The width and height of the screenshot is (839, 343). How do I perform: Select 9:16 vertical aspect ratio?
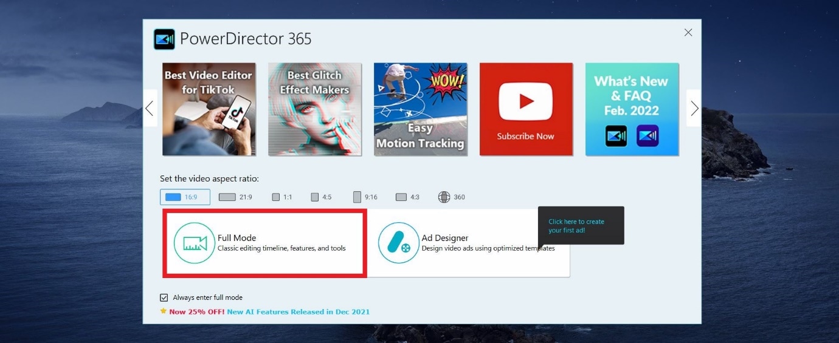coord(365,197)
